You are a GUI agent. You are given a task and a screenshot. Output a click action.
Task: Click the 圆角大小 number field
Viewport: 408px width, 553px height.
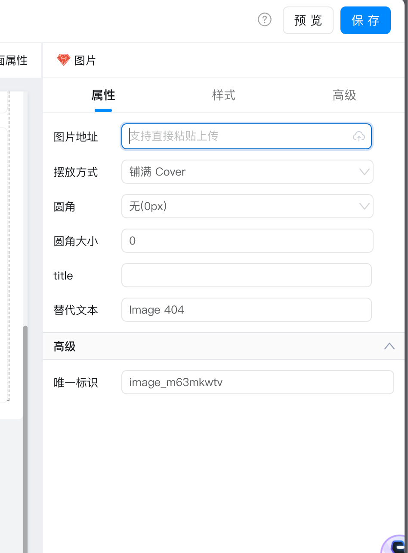pos(247,241)
